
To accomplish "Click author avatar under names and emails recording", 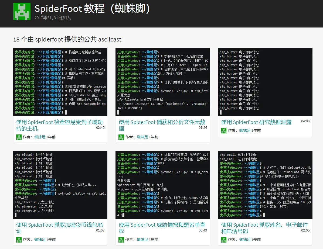I will (x=224, y=240).
